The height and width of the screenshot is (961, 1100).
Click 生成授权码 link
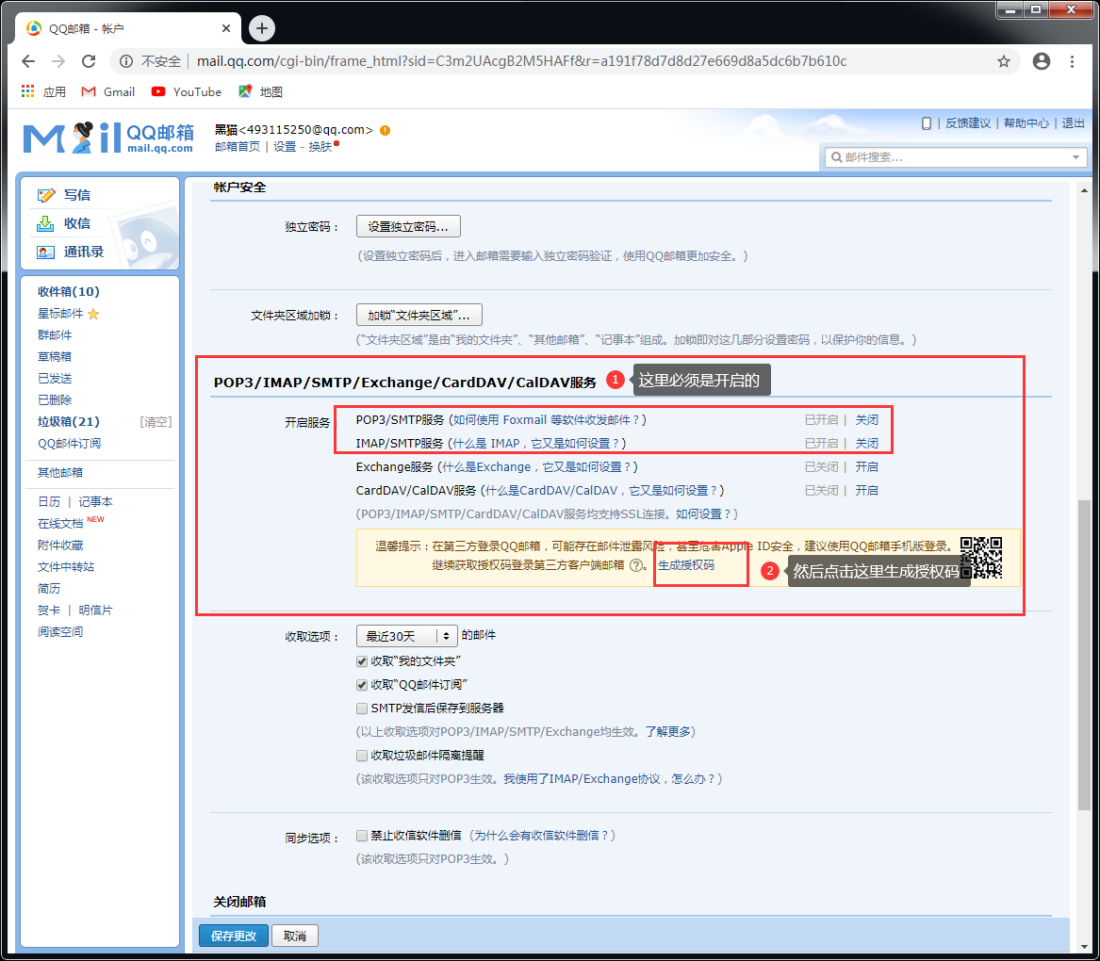tap(686, 565)
